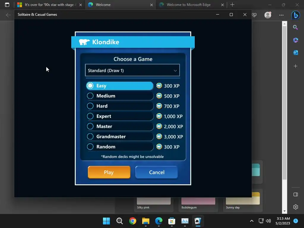Open Windows taskbar search

[119, 221]
